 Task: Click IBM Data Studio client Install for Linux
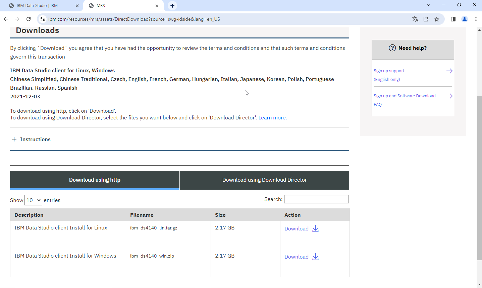pyautogui.click(x=61, y=228)
